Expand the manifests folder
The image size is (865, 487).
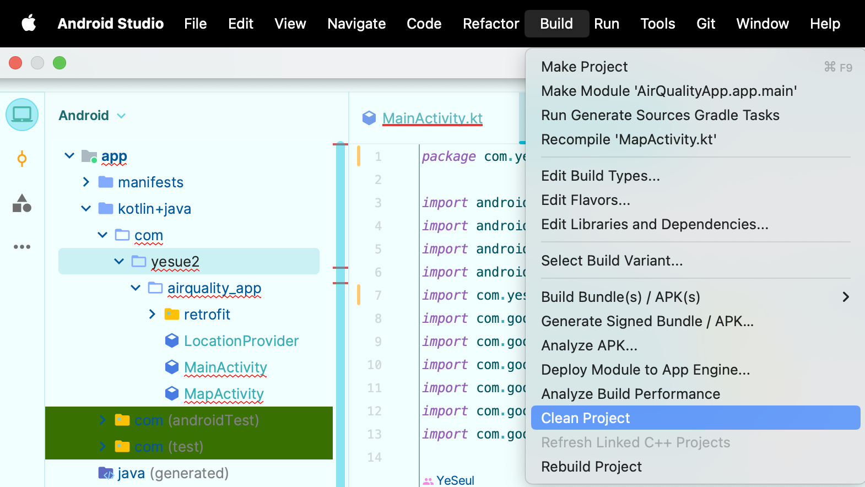(x=86, y=182)
